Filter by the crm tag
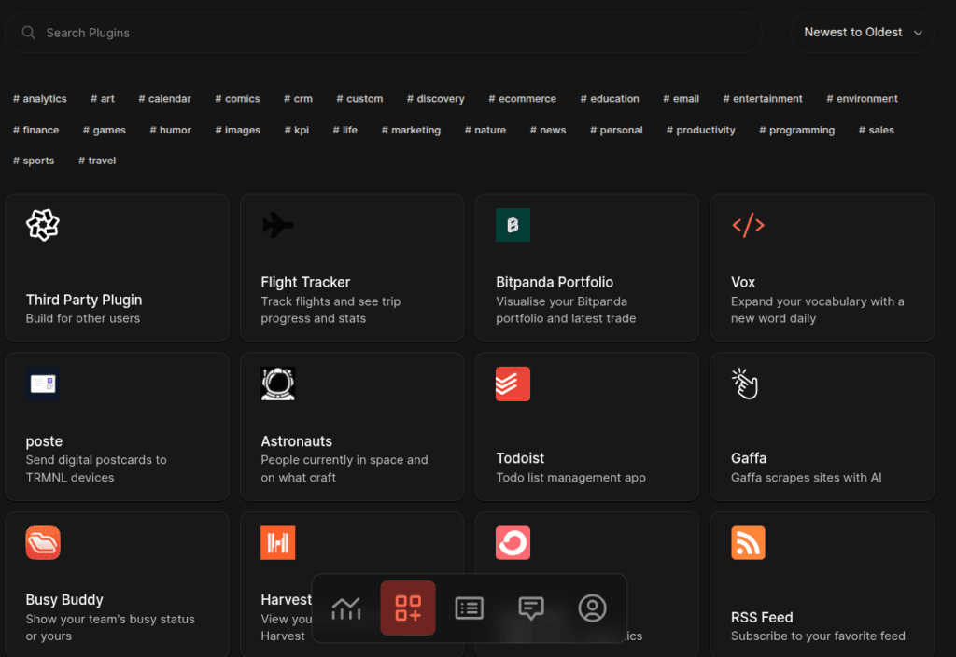956x657 pixels. click(x=298, y=99)
